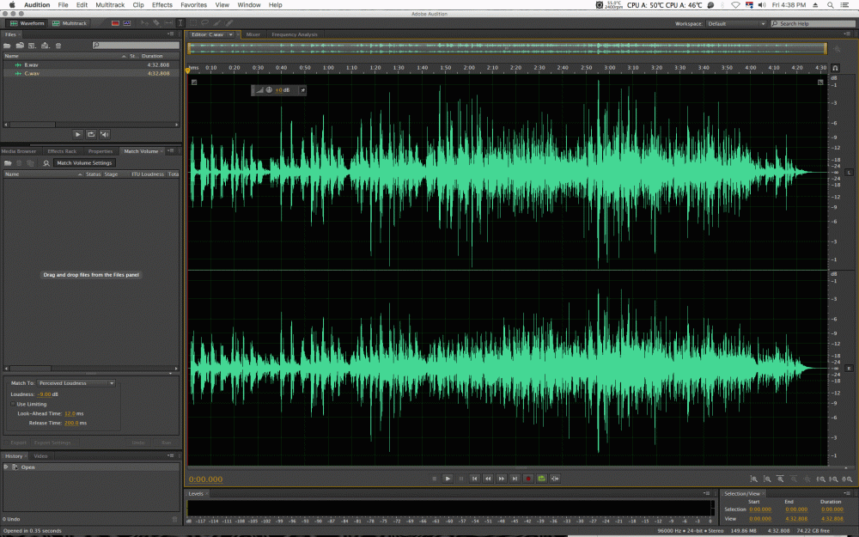
Task: Open the Effects menu in menu bar
Action: (x=162, y=5)
